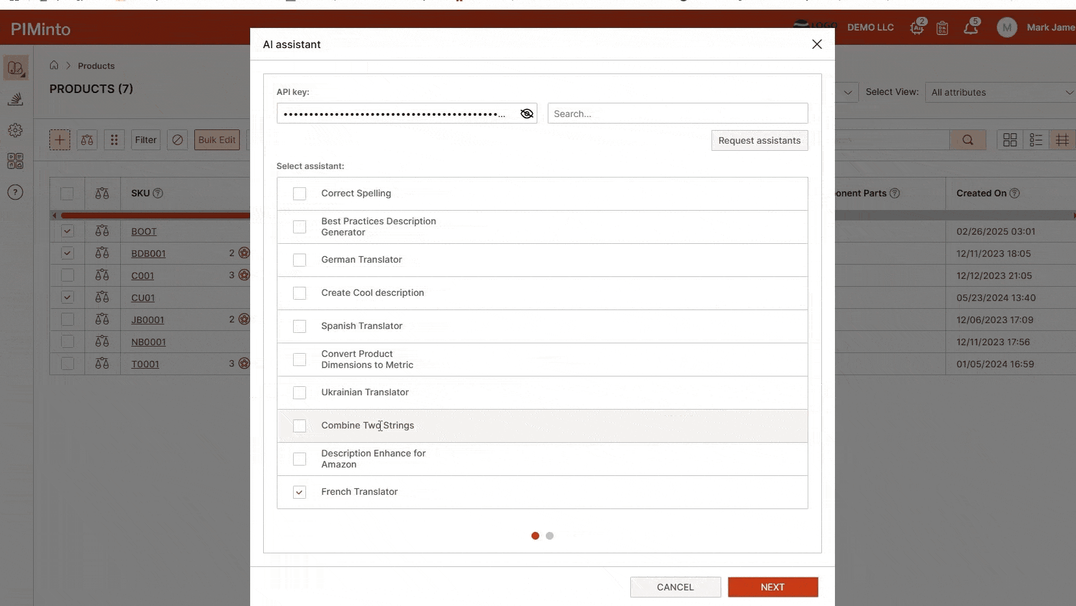Uncheck the BDB001 row checkbox
Image resolution: width=1076 pixels, height=606 pixels.
click(67, 253)
